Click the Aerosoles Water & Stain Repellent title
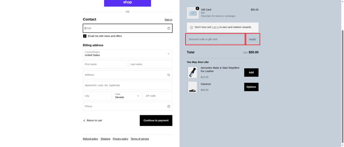344x147 pixels. [x=220, y=70]
